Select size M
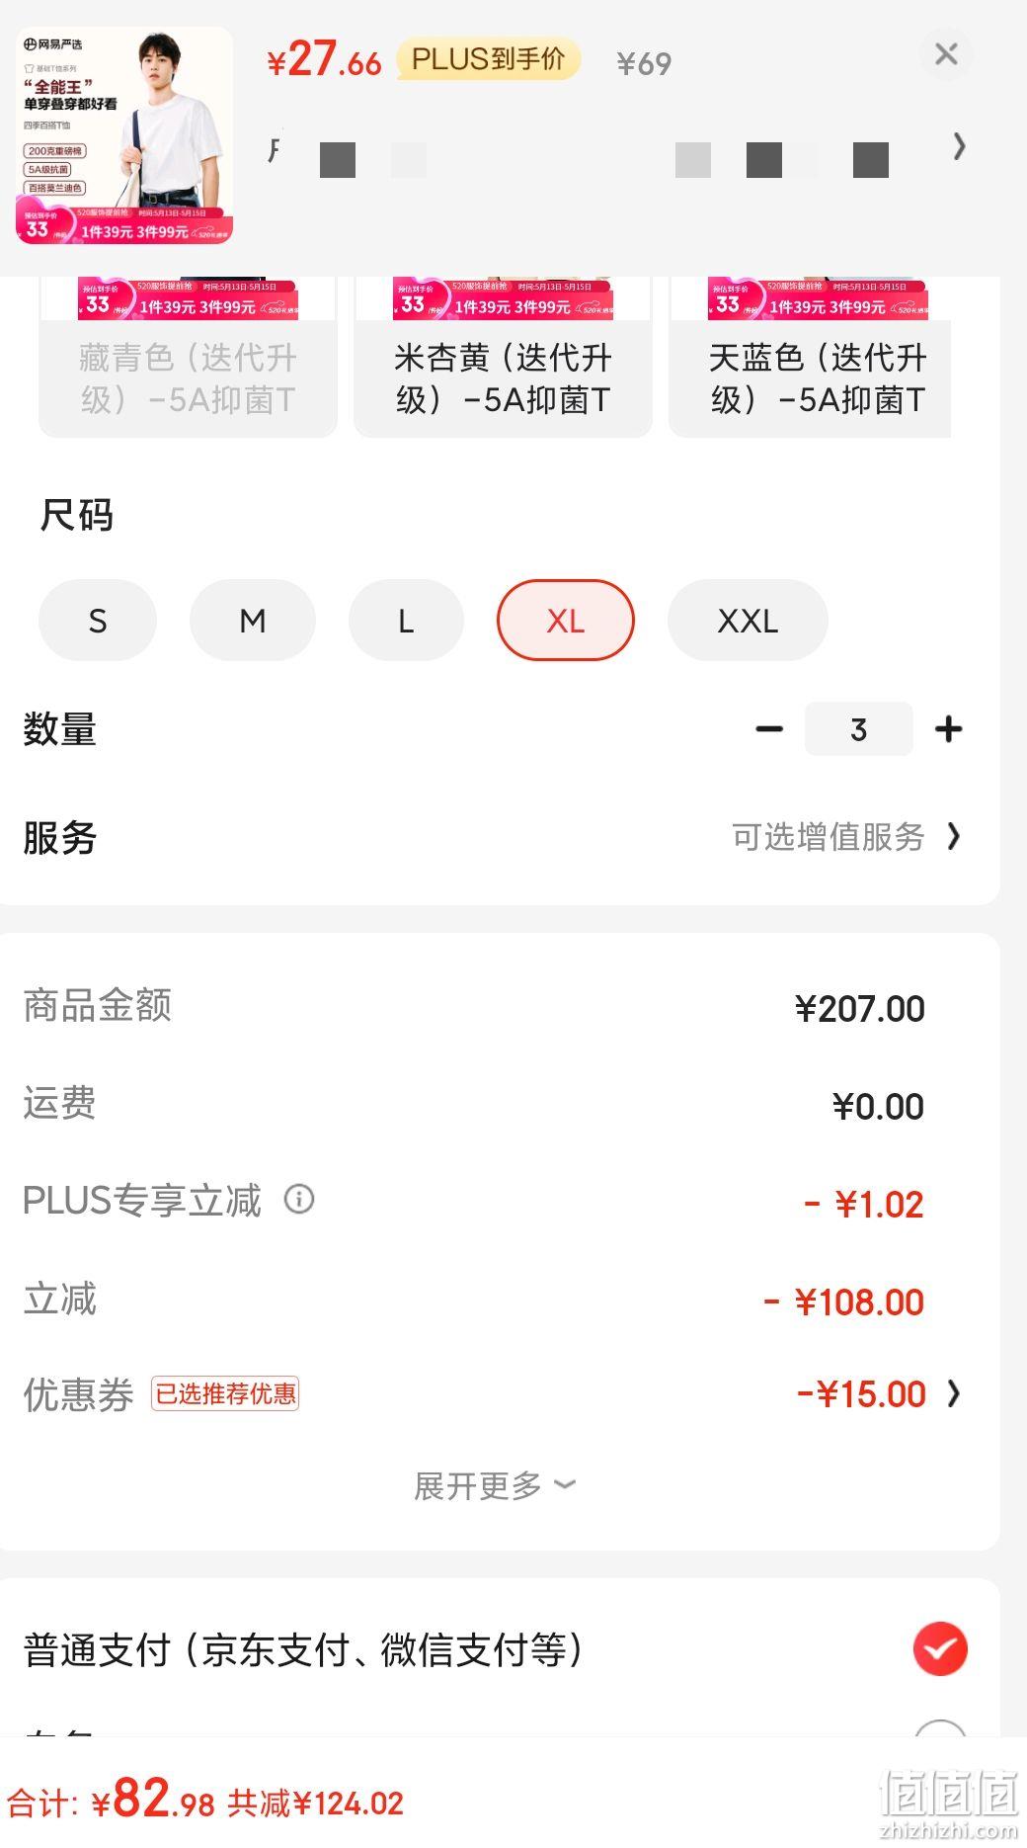 coord(253,620)
